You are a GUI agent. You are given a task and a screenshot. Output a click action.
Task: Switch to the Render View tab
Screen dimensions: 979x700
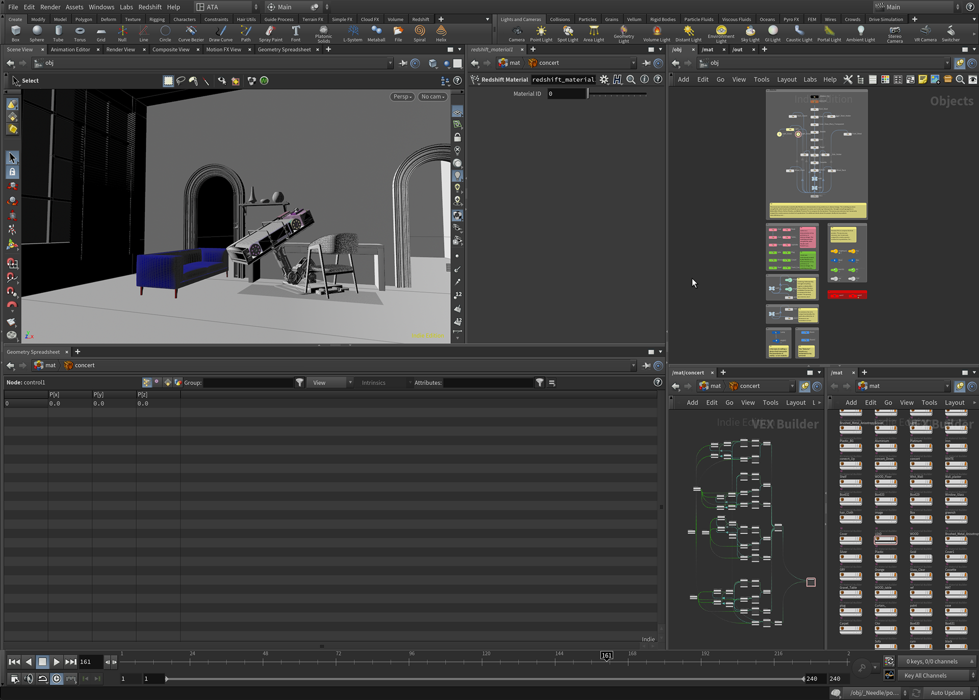(x=120, y=49)
